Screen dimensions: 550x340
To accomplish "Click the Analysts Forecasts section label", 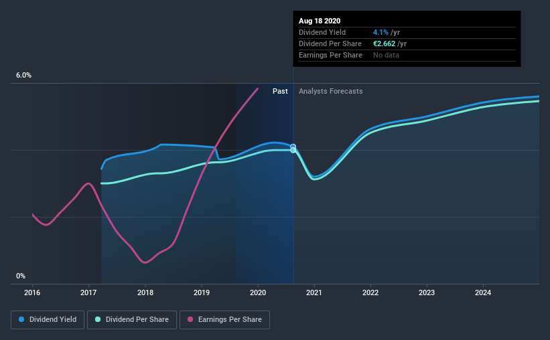I will (x=331, y=91).
